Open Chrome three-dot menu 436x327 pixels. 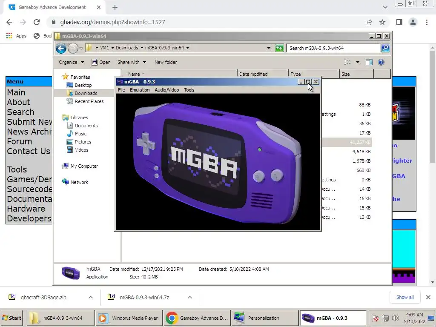[x=427, y=22]
